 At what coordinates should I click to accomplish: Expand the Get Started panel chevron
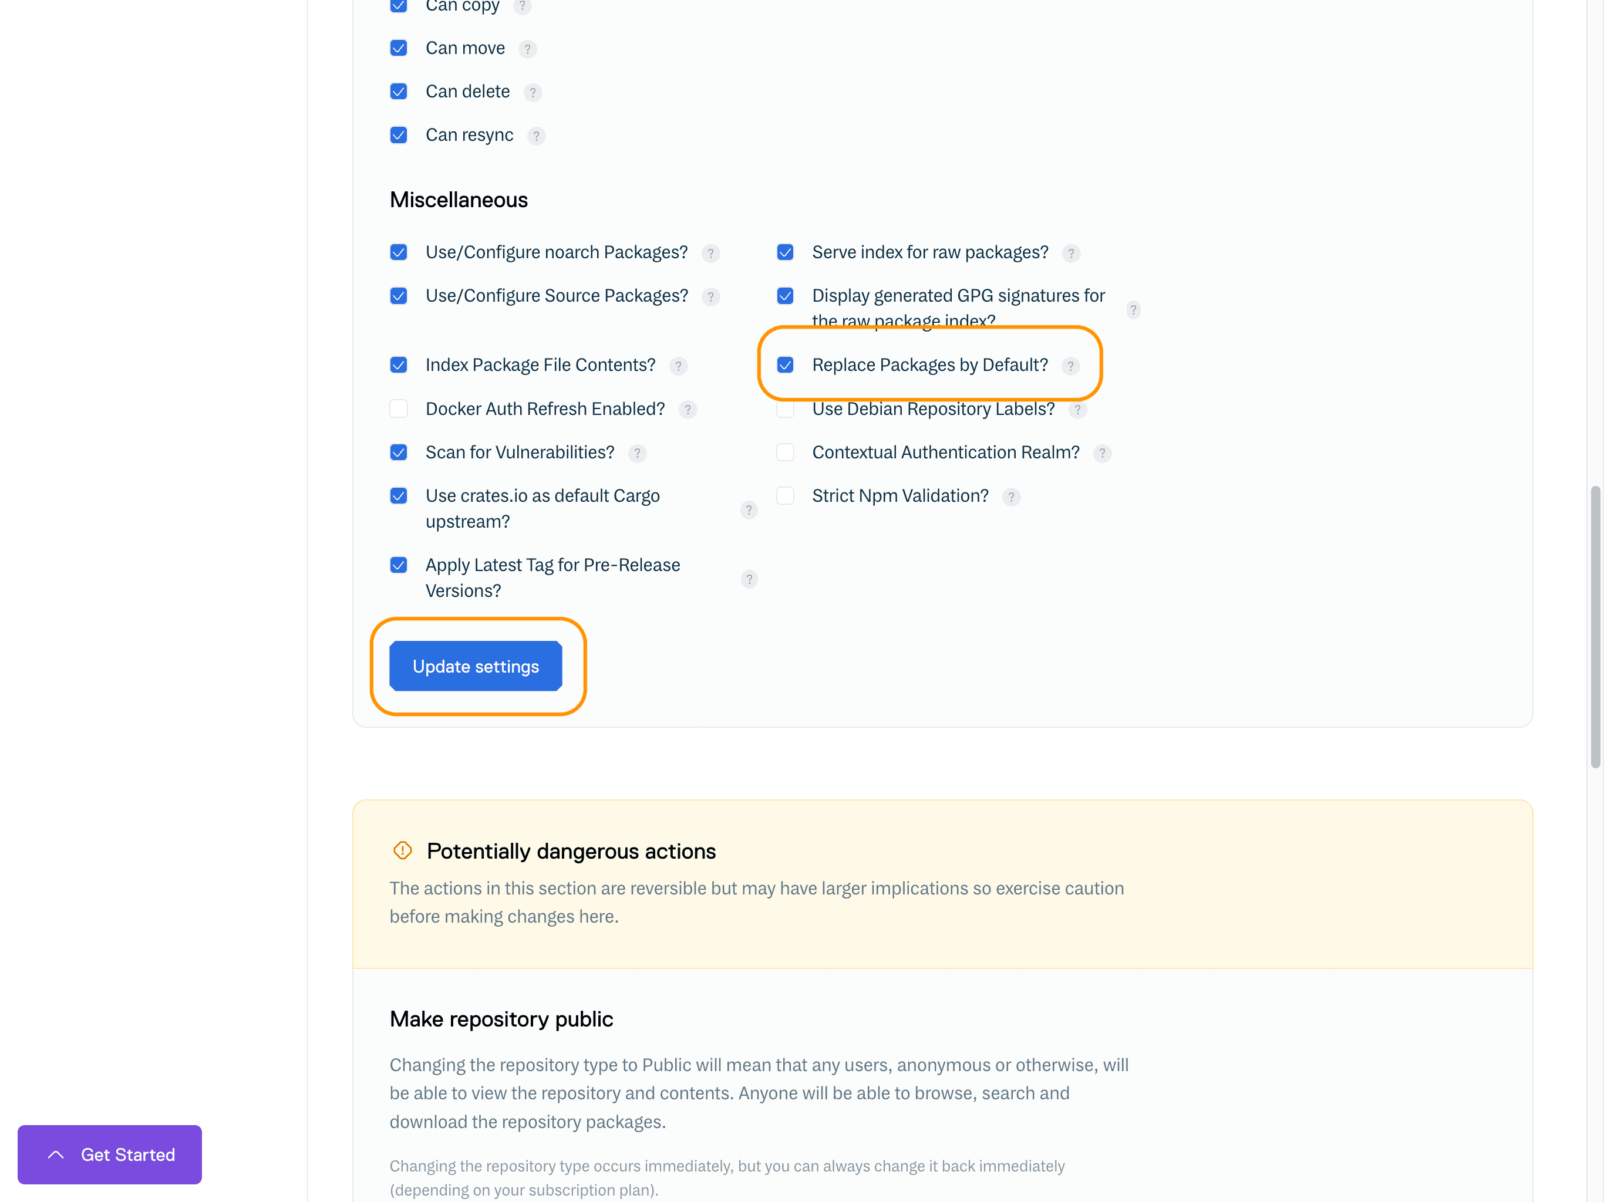[x=56, y=1155]
